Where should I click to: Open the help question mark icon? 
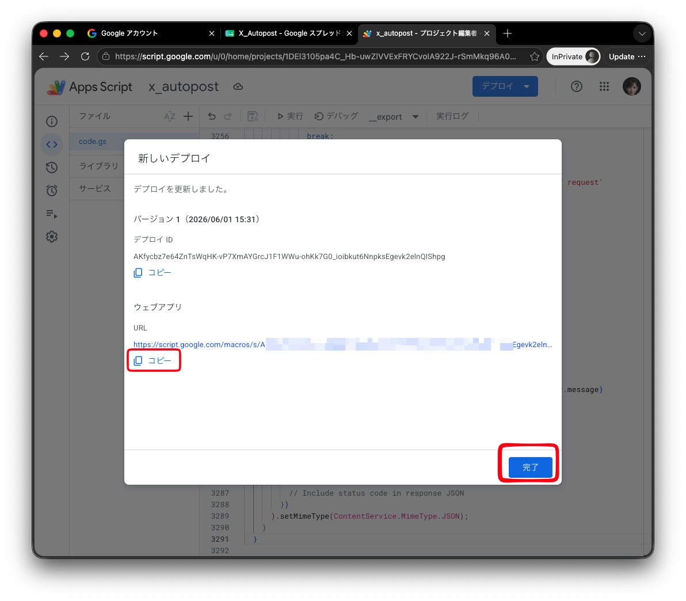[577, 86]
